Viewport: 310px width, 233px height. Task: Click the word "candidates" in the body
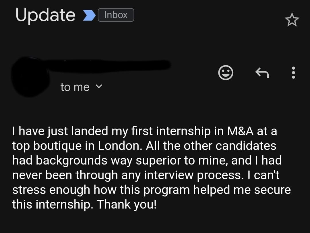tap(246, 146)
